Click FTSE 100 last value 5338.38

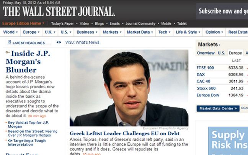point(236,68)
